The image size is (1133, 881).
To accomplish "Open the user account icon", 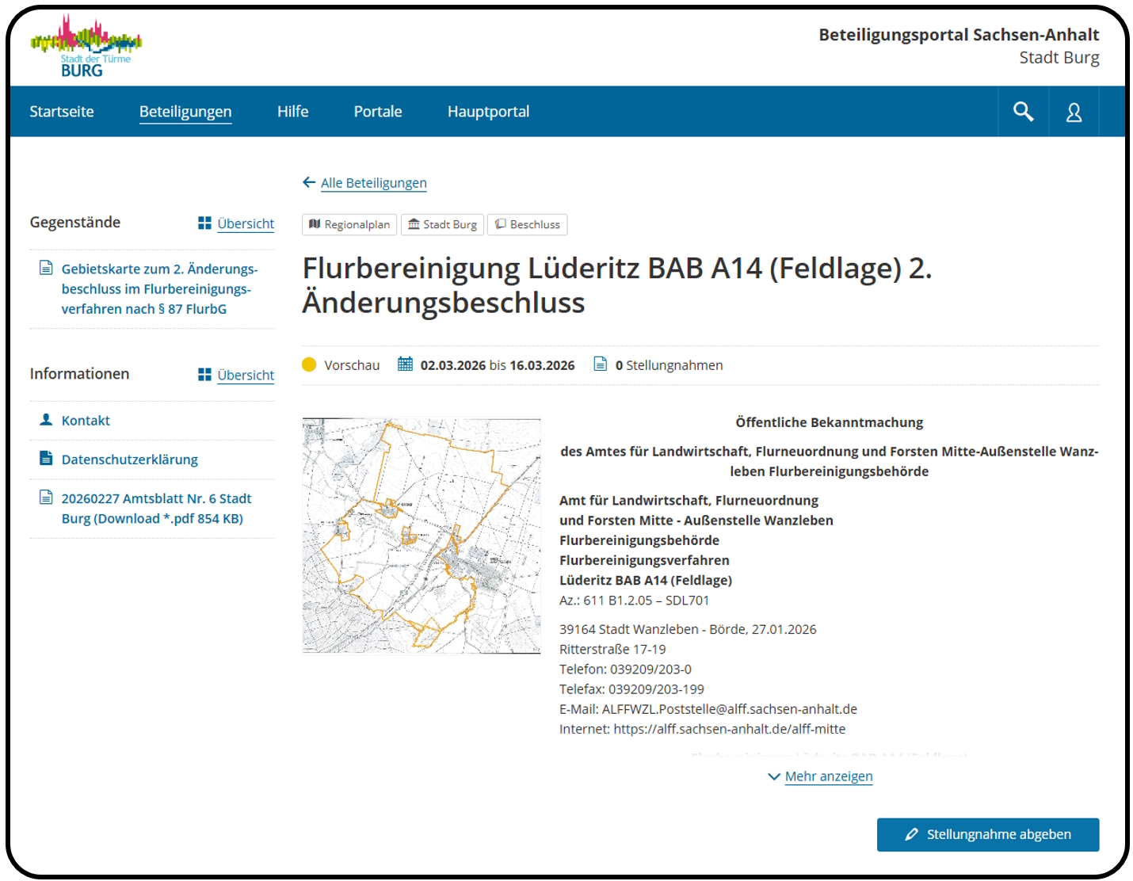I will click(x=1074, y=113).
